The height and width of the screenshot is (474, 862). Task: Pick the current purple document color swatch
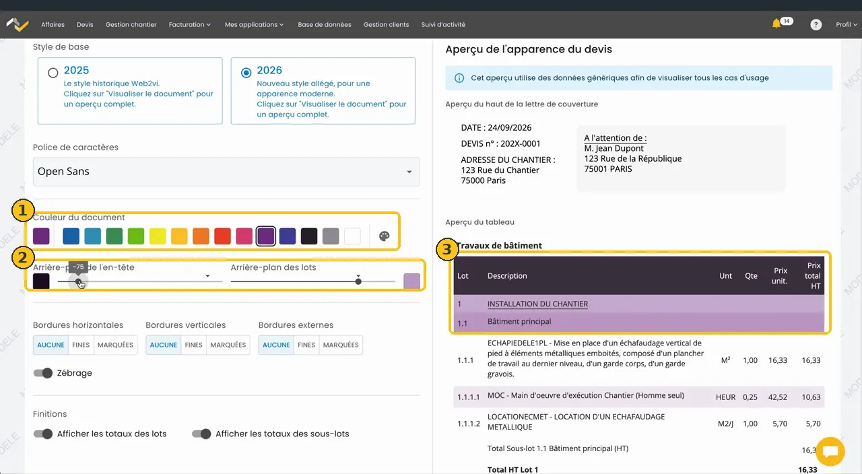click(41, 236)
